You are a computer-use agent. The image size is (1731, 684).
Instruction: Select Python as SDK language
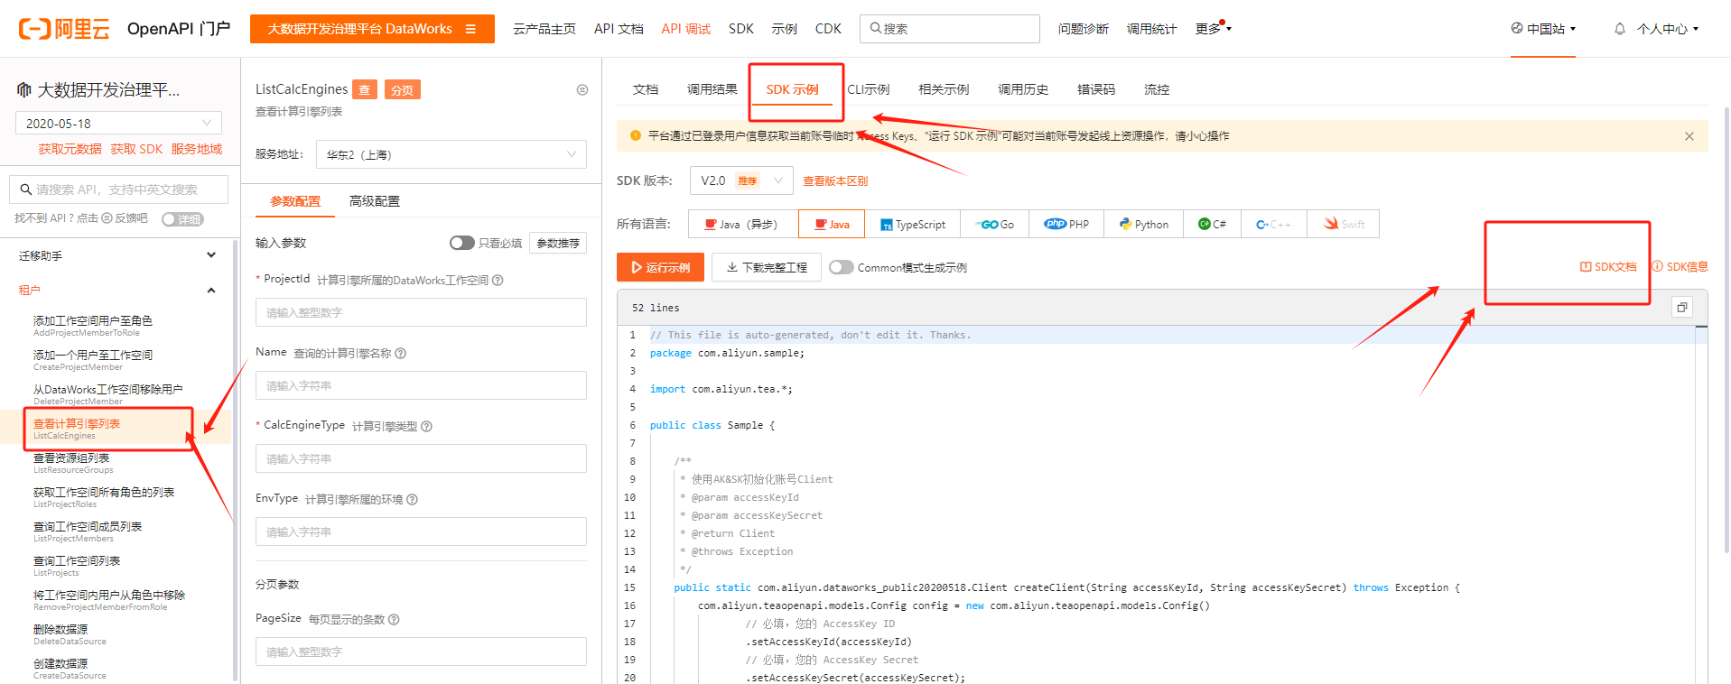(1144, 224)
